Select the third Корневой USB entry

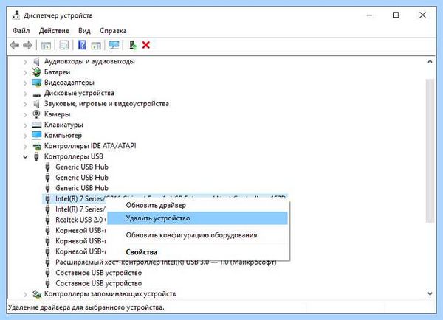[80, 251]
